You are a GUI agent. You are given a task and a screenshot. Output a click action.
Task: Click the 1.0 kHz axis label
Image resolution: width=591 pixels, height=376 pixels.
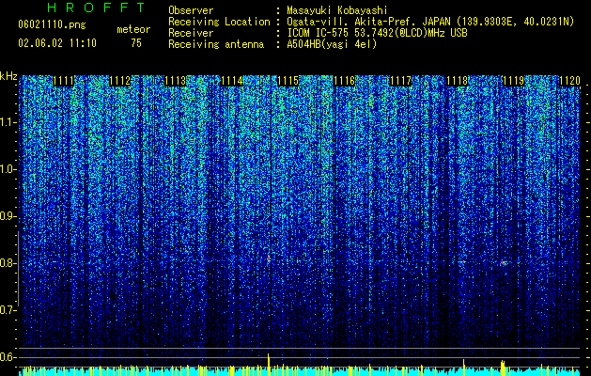click(8, 170)
